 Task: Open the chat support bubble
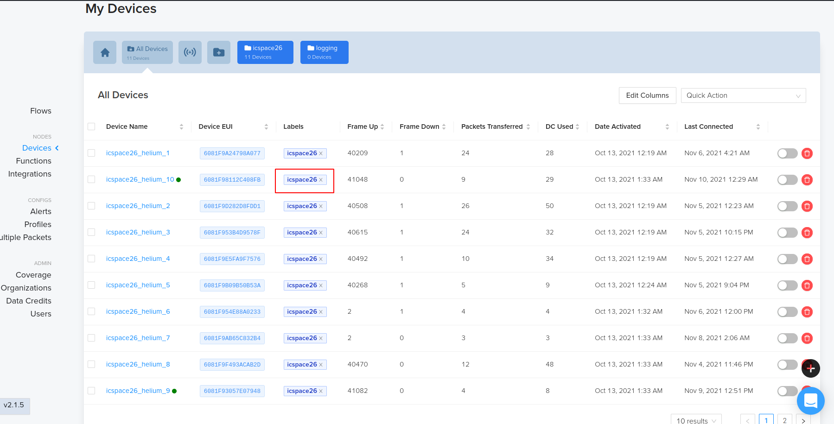tap(811, 401)
